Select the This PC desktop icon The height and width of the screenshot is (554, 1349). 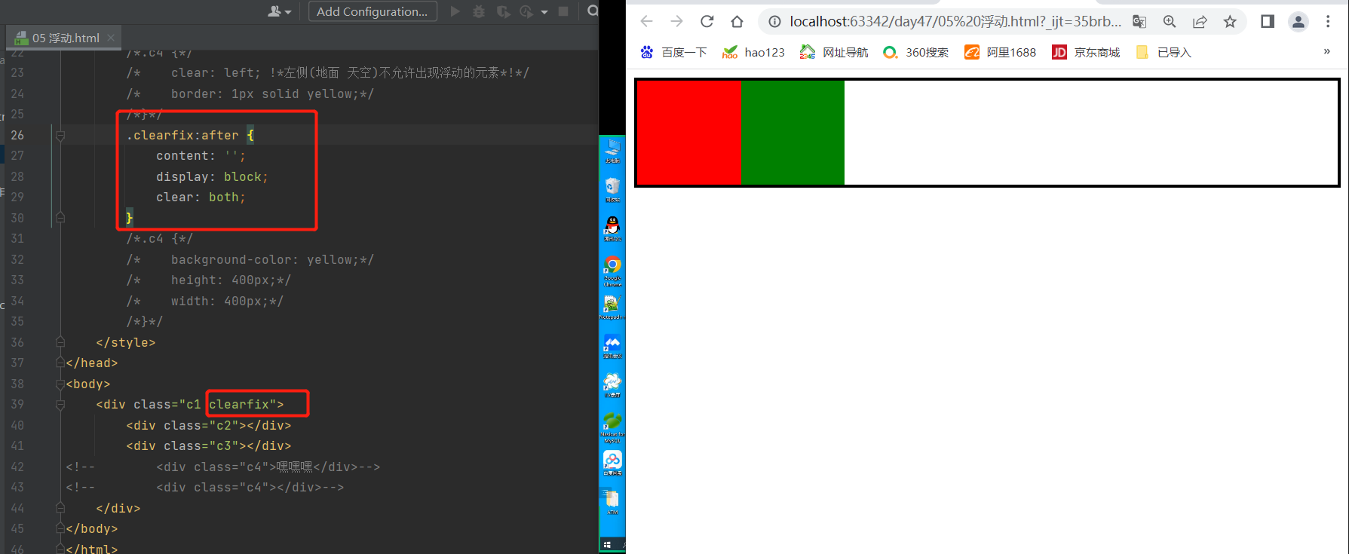pos(612,150)
